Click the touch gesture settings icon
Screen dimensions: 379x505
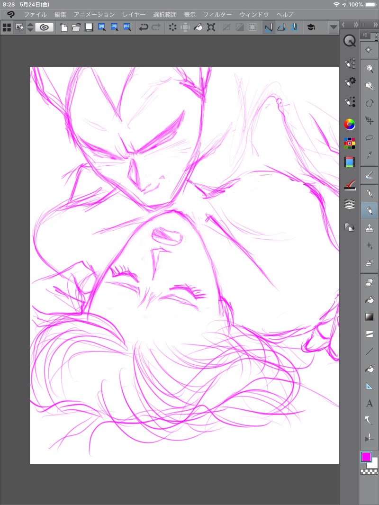(x=19, y=27)
